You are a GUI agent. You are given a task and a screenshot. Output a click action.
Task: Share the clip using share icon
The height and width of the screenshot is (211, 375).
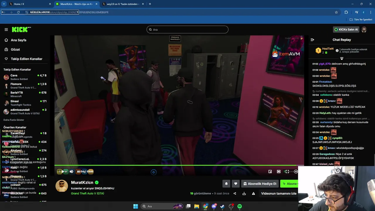(235, 193)
